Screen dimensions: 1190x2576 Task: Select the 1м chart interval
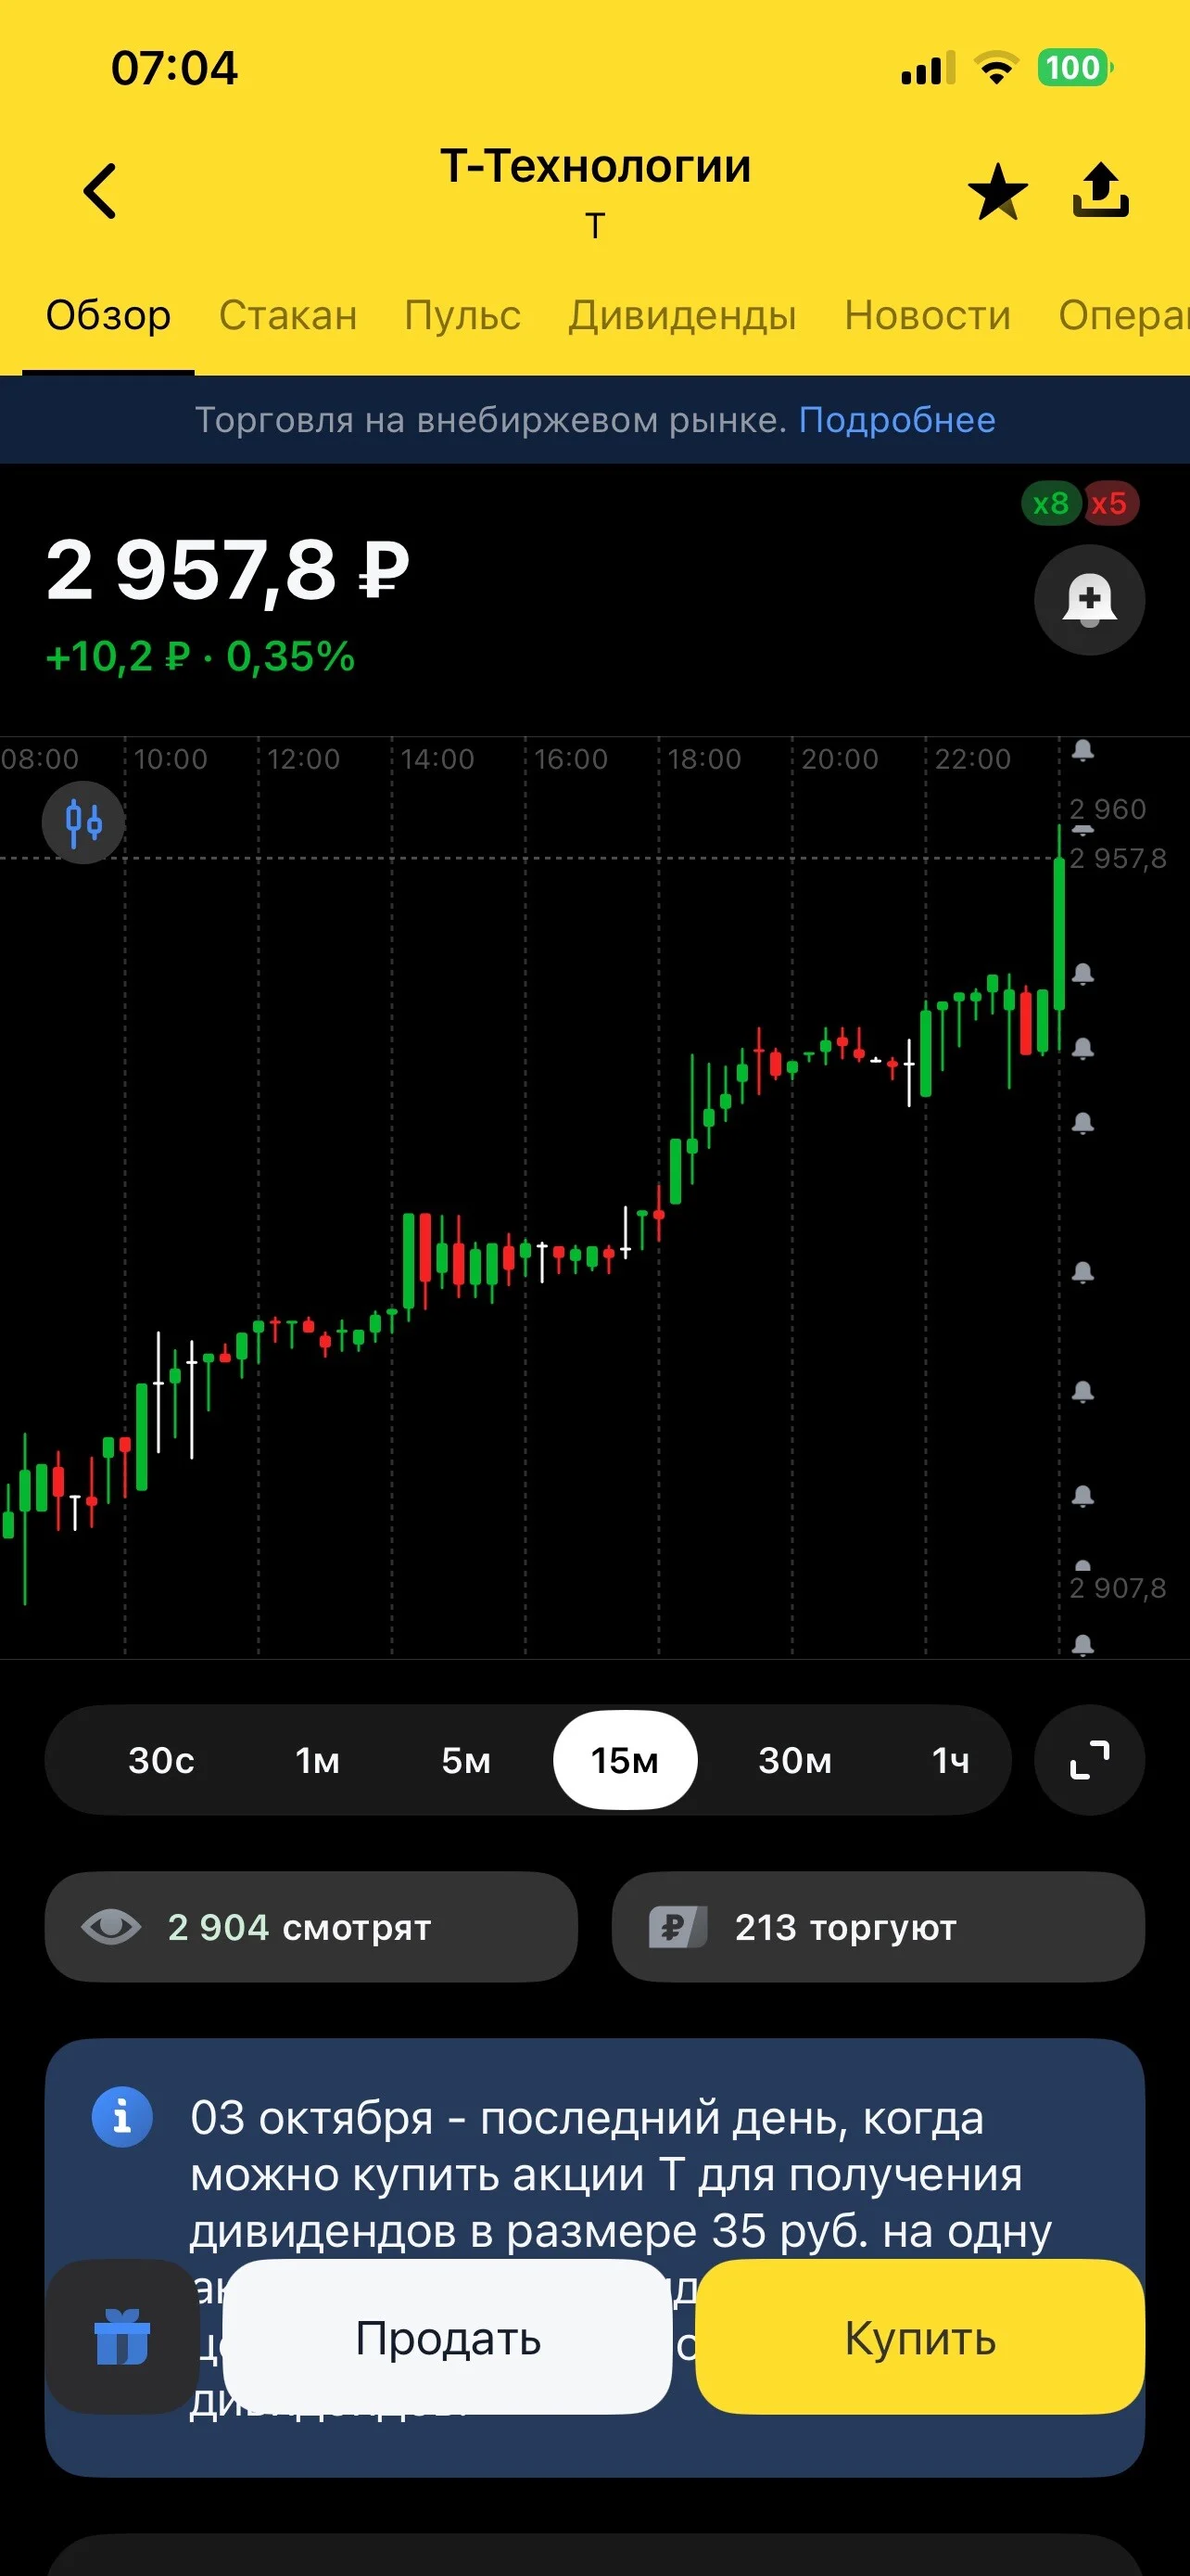tap(318, 1760)
